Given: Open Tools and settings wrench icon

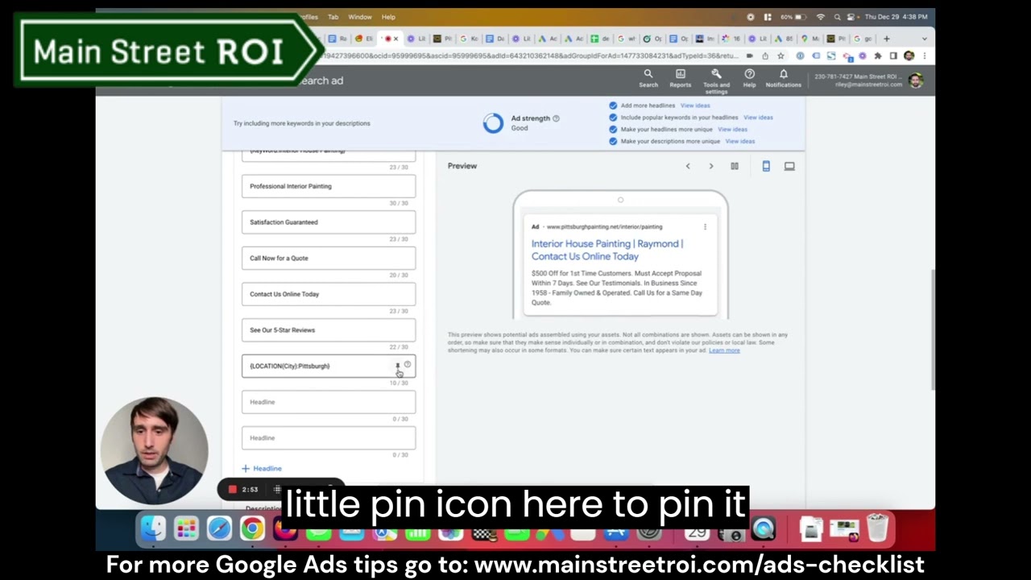Looking at the screenshot, I should click(716, 80).
